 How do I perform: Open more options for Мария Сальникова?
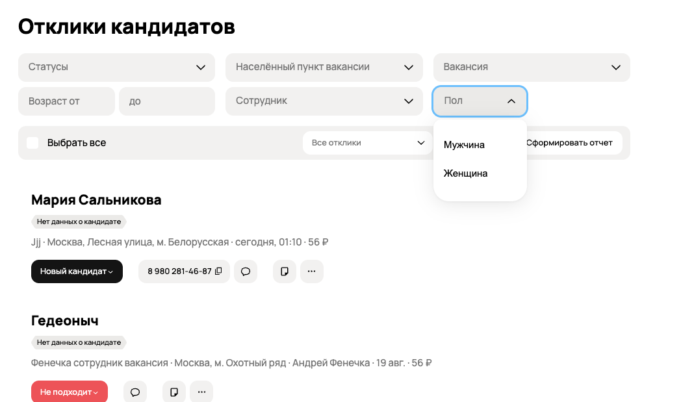[311, 271]
